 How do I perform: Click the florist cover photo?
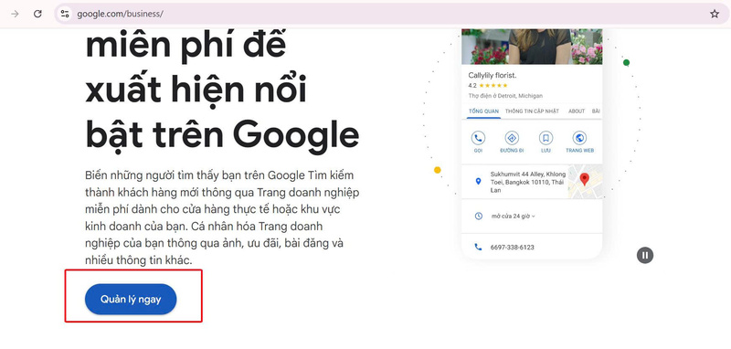[x=532, y=47]
